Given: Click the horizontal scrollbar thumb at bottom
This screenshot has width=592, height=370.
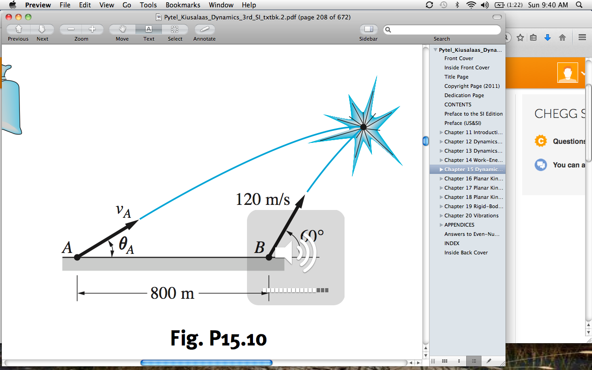Looking at the screenshot, I should (206, 363).
